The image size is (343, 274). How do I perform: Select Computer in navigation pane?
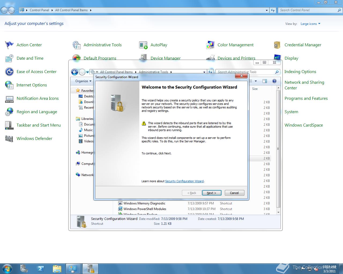point(85,164)
